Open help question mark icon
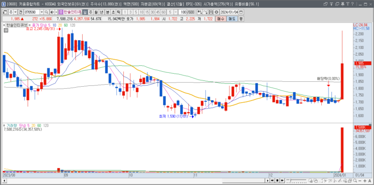This screenshot has height=185, width=374. tap(352, 4)
